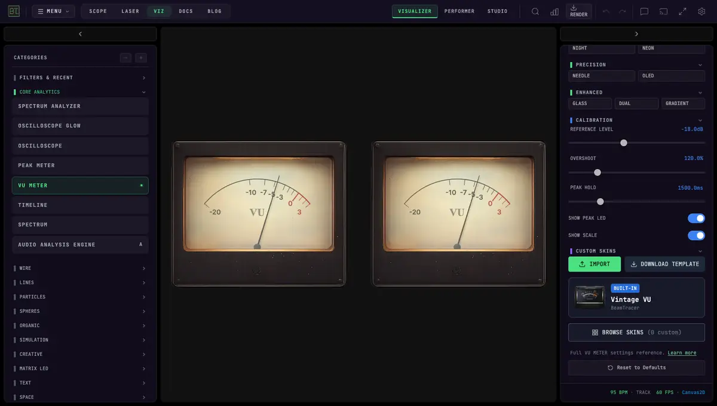Open the Docs tab
Viewport: 717px width, 406px height.
[x=186, y=11]
